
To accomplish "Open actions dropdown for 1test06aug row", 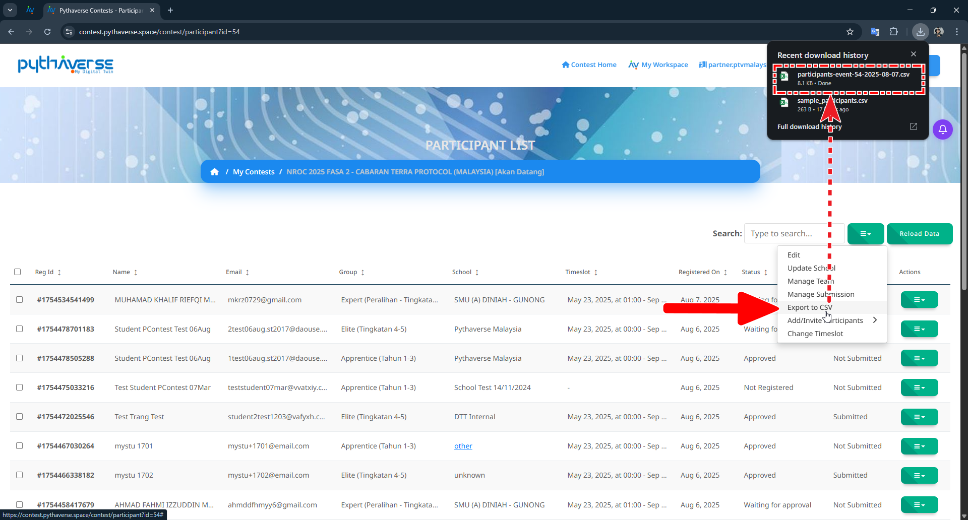I will click(920, 358).
